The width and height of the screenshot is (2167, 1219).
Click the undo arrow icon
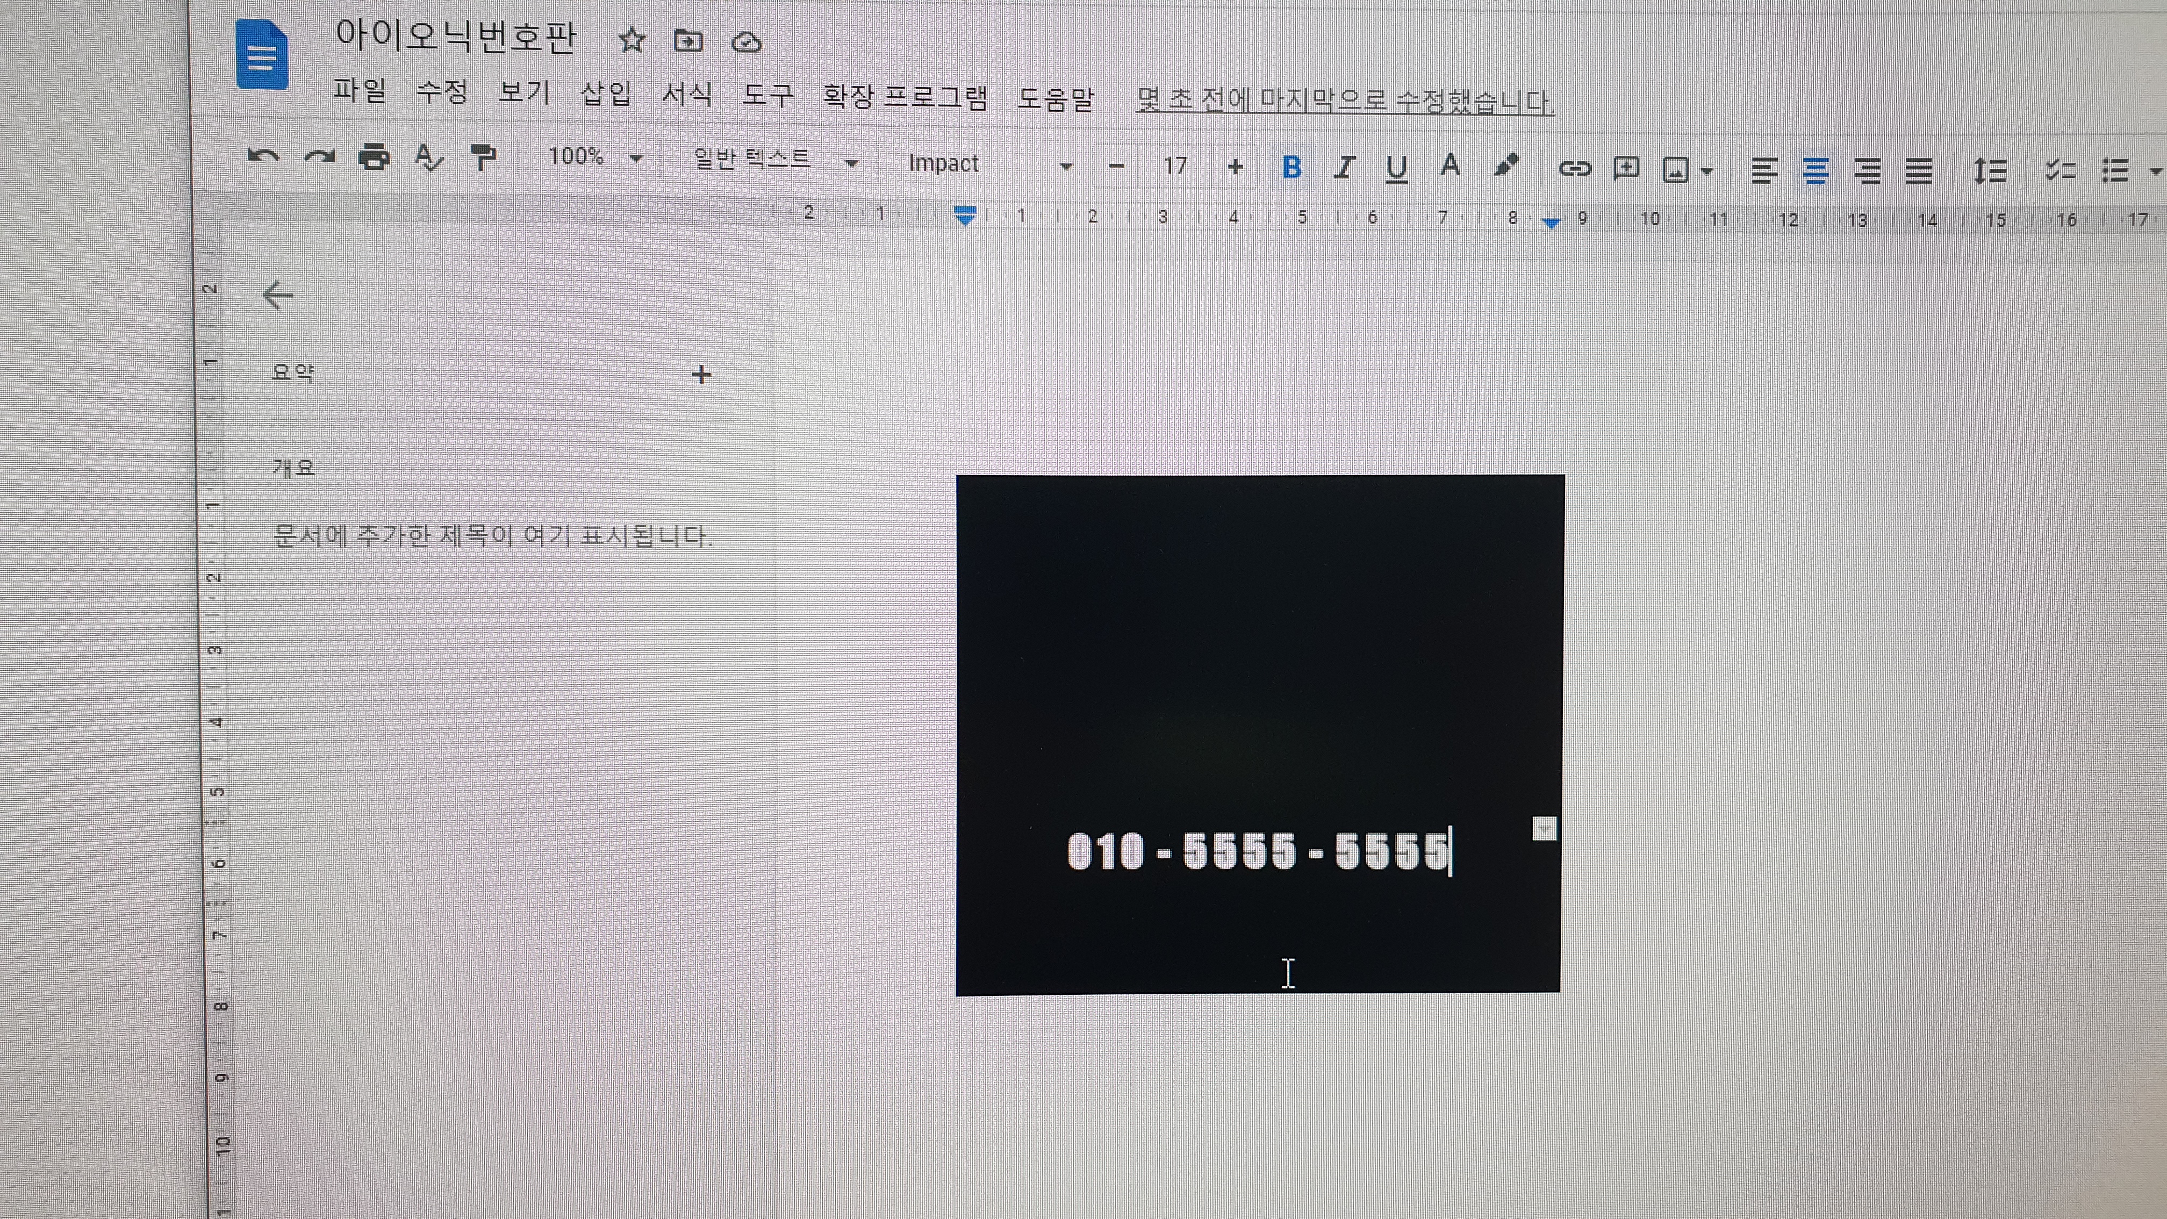pos(263,157)
